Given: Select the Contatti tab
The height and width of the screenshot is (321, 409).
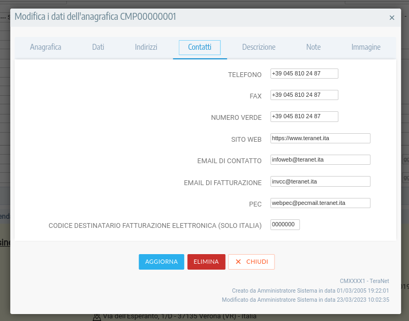Looking at the screenshot, I should [x=200, y=47].
